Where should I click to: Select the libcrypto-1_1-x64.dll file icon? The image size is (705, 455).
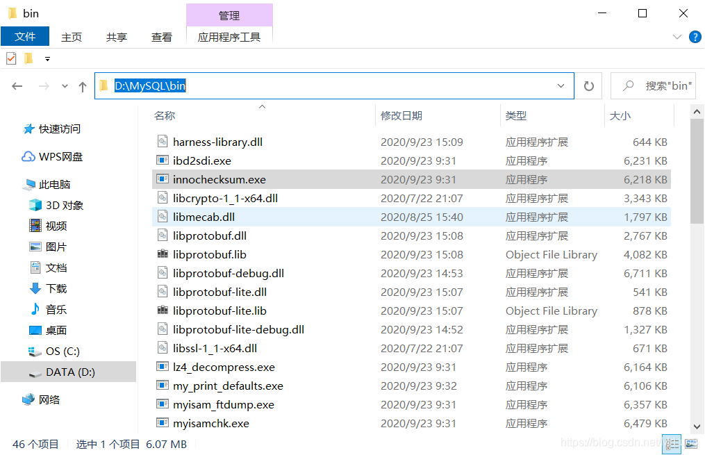(163, 198)
